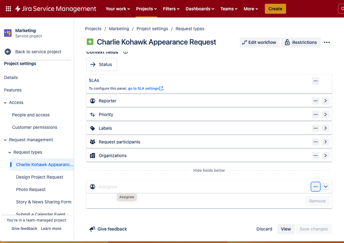Open People and access settings

pyautogui.click(x=31, y=115)
